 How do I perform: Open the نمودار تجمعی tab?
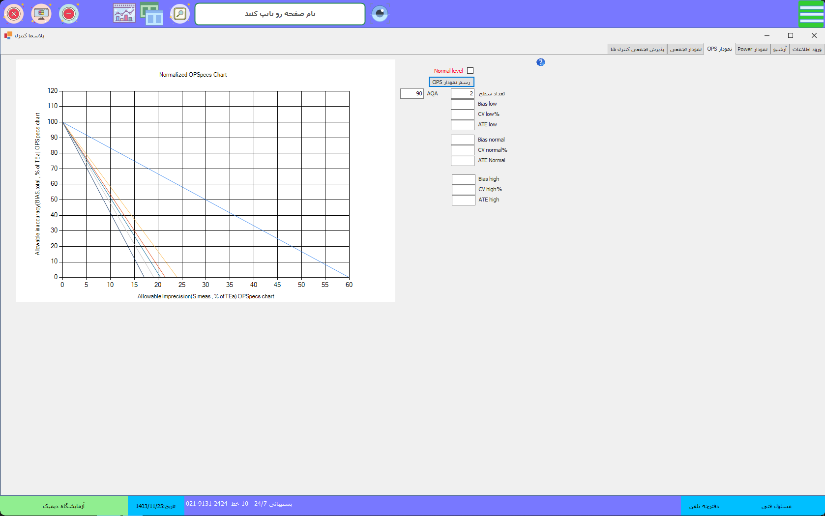click(x=686, y=49)
